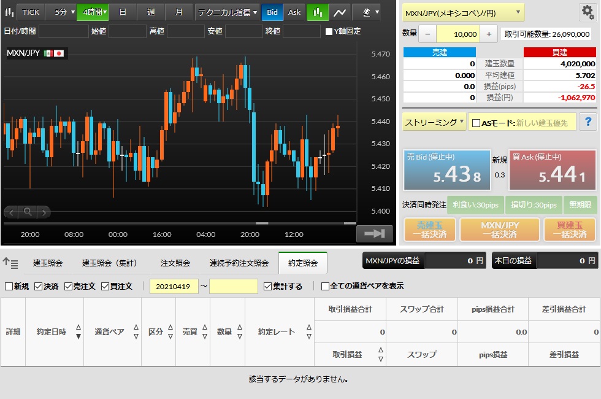
Task: Open the 4時間 timeframe dropdown
Action: click(x=93, y=12)
